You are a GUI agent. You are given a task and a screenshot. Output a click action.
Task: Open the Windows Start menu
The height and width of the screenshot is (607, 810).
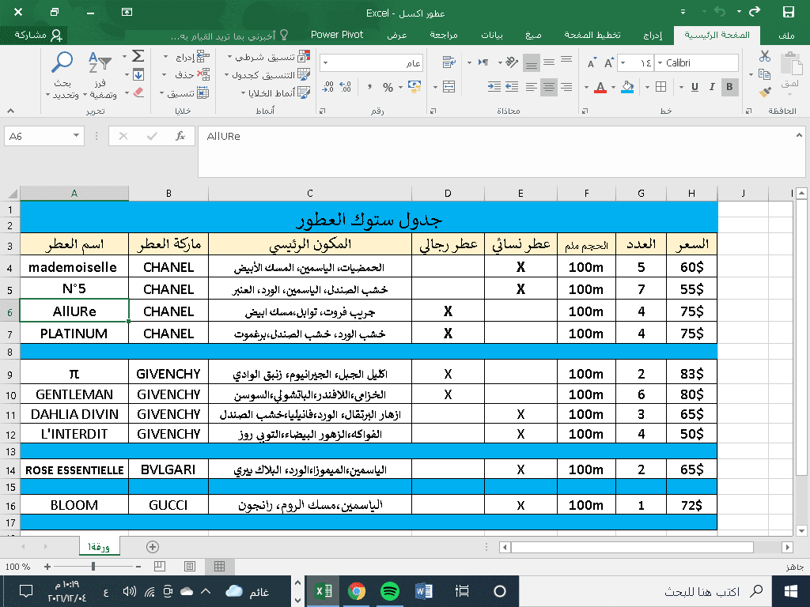(x=790, y=591)
